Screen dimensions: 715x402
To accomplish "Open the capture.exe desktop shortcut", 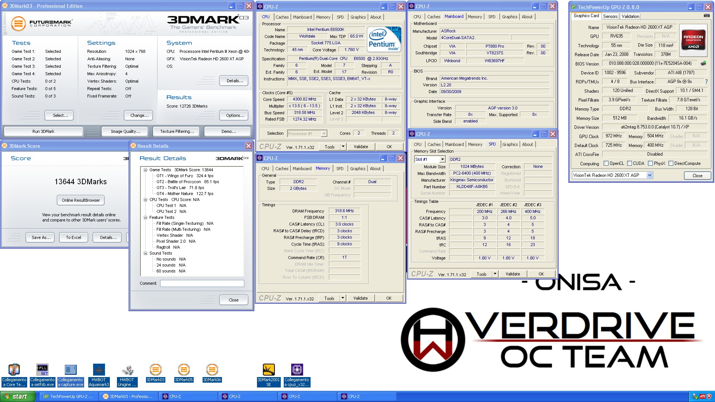I will click(71, 375).
